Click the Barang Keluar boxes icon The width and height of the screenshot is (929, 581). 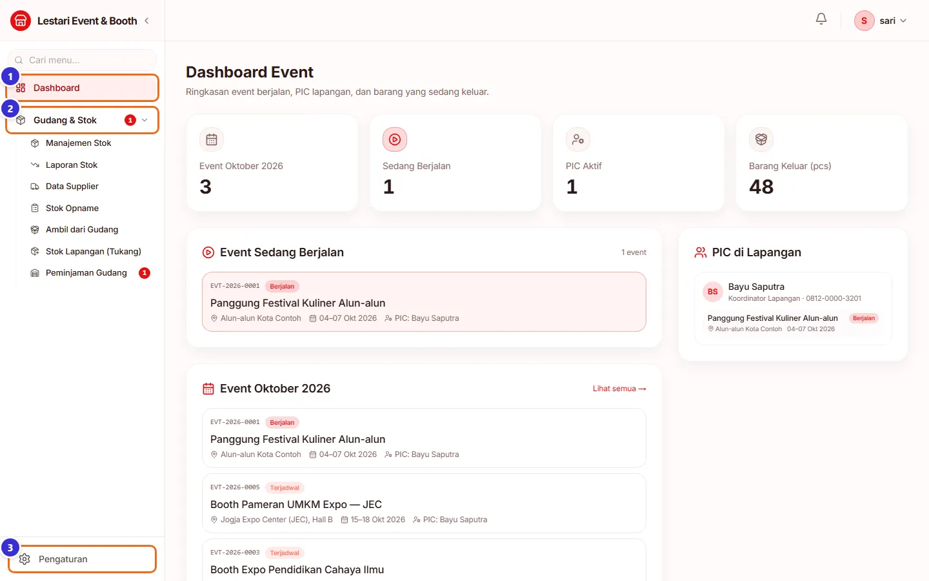761,139
